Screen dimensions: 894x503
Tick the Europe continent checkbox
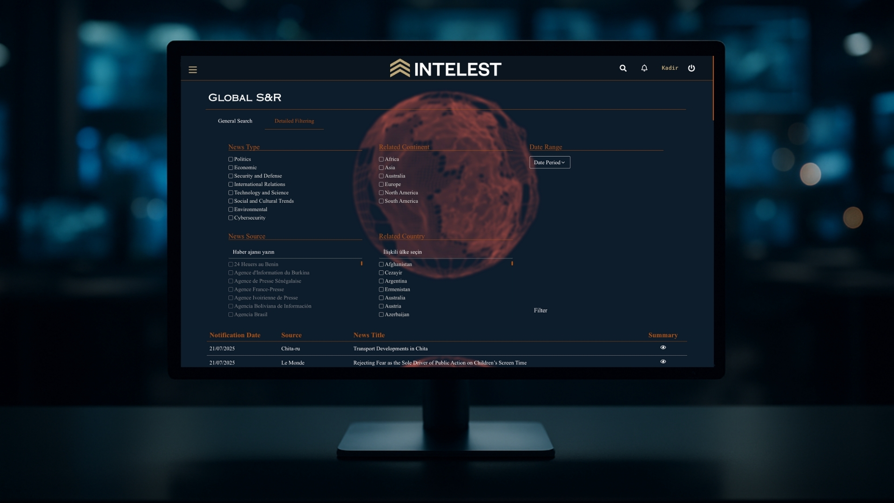coord(381,184)
